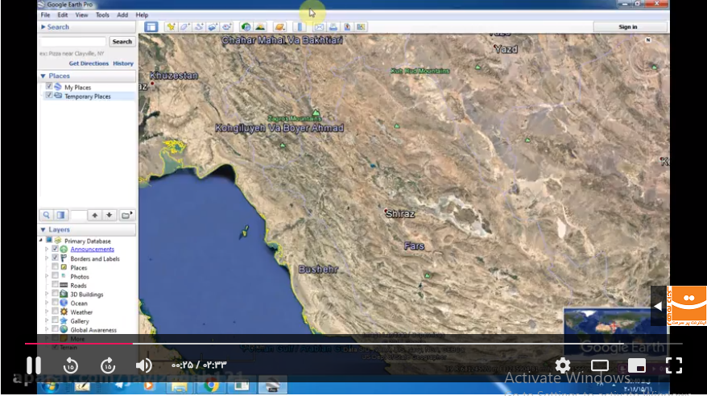Screen dimensions: 707x396
Task: Toggle the sunlight landscape icon
Action: tap(260, 27)
